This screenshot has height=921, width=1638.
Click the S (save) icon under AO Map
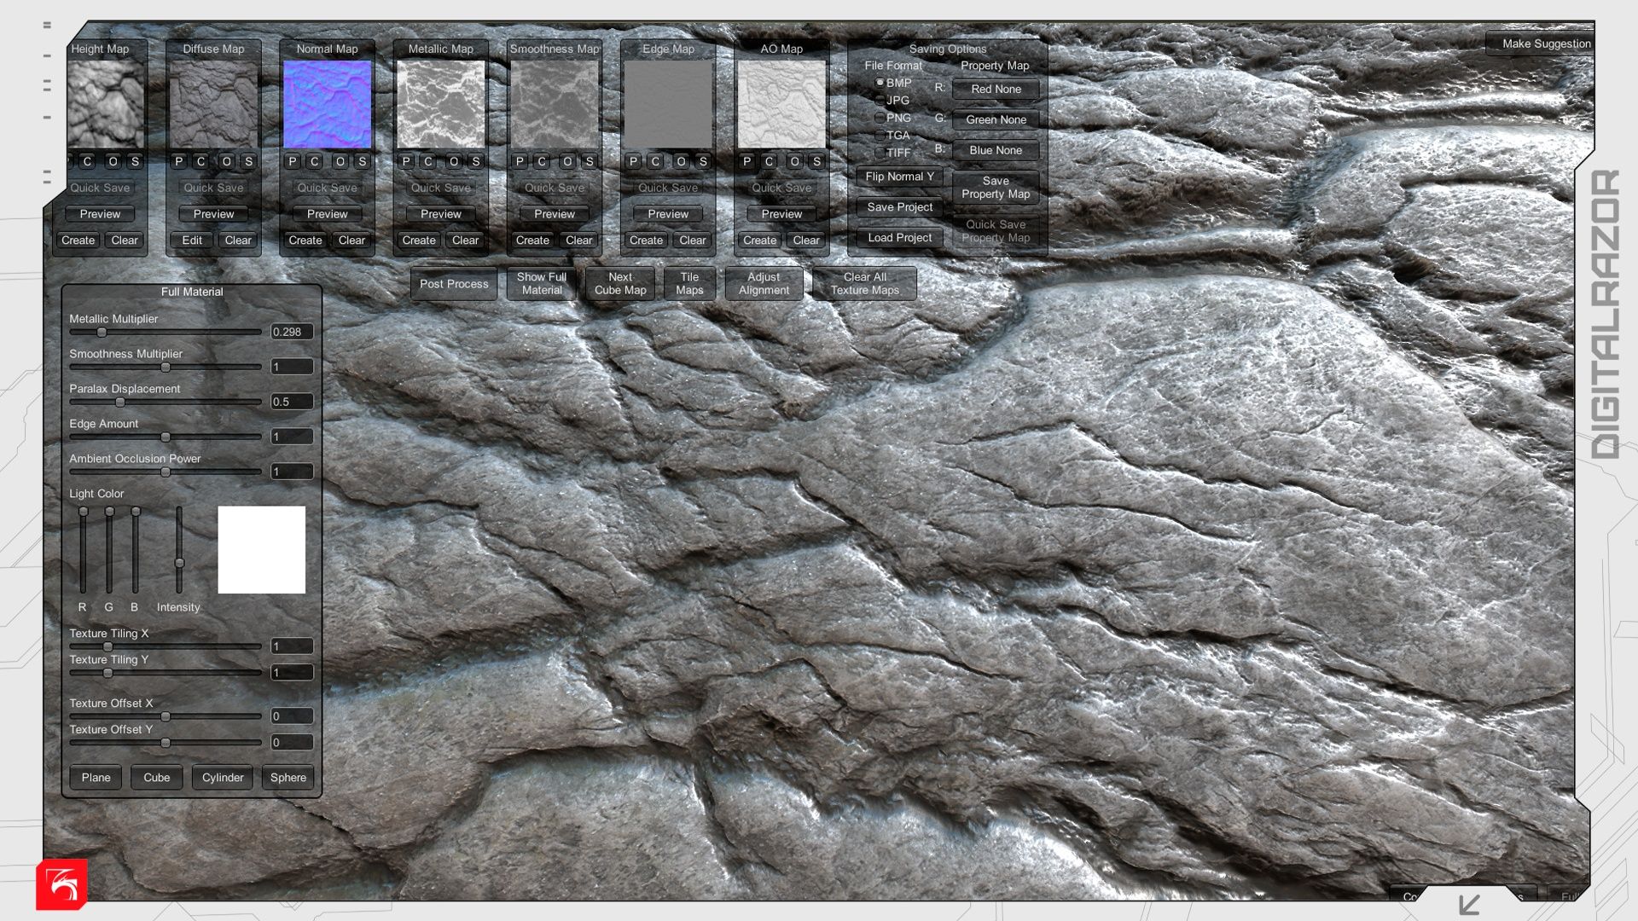point(816,161)
